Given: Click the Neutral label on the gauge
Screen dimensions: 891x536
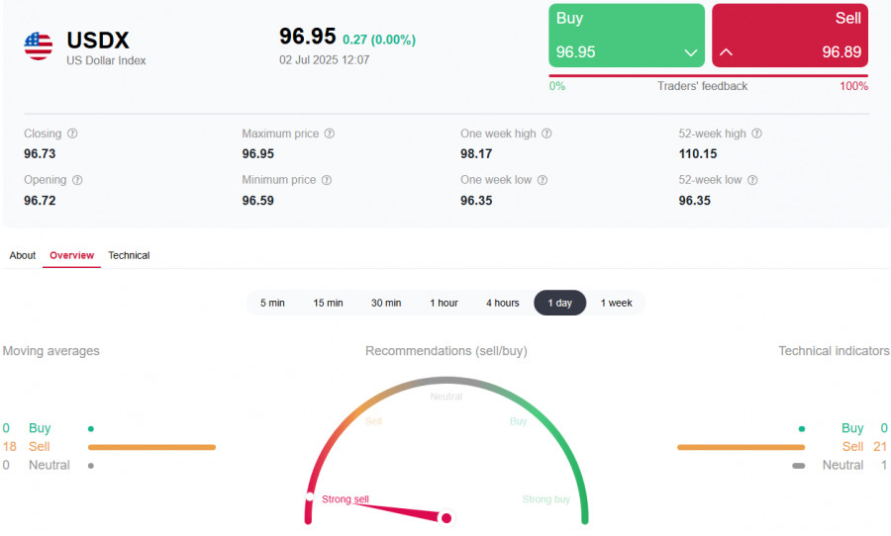Looking at the screenshot, I should point(446,397).
